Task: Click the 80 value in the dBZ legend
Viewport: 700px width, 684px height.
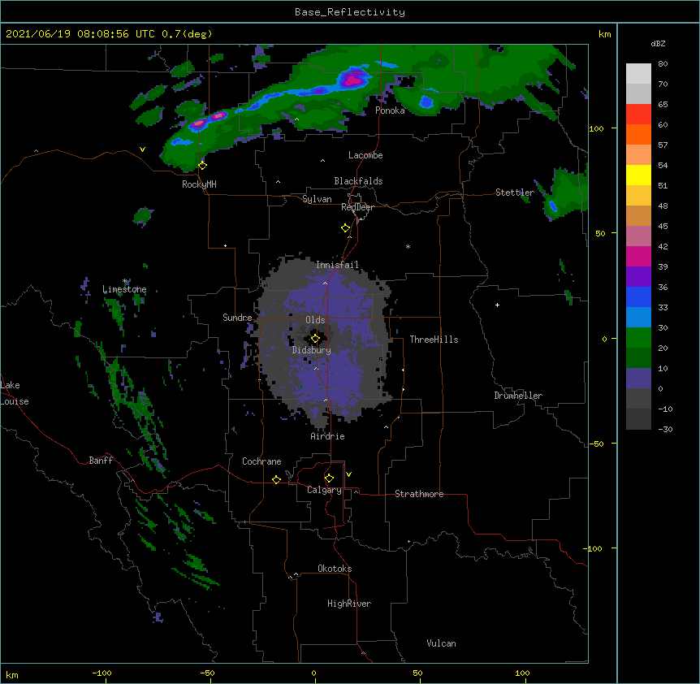Action: tap(663, 64)
